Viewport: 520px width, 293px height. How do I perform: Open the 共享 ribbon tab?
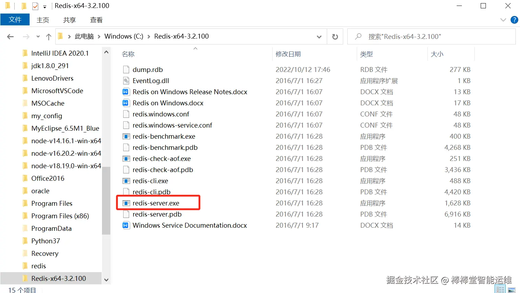coord(70,20)
